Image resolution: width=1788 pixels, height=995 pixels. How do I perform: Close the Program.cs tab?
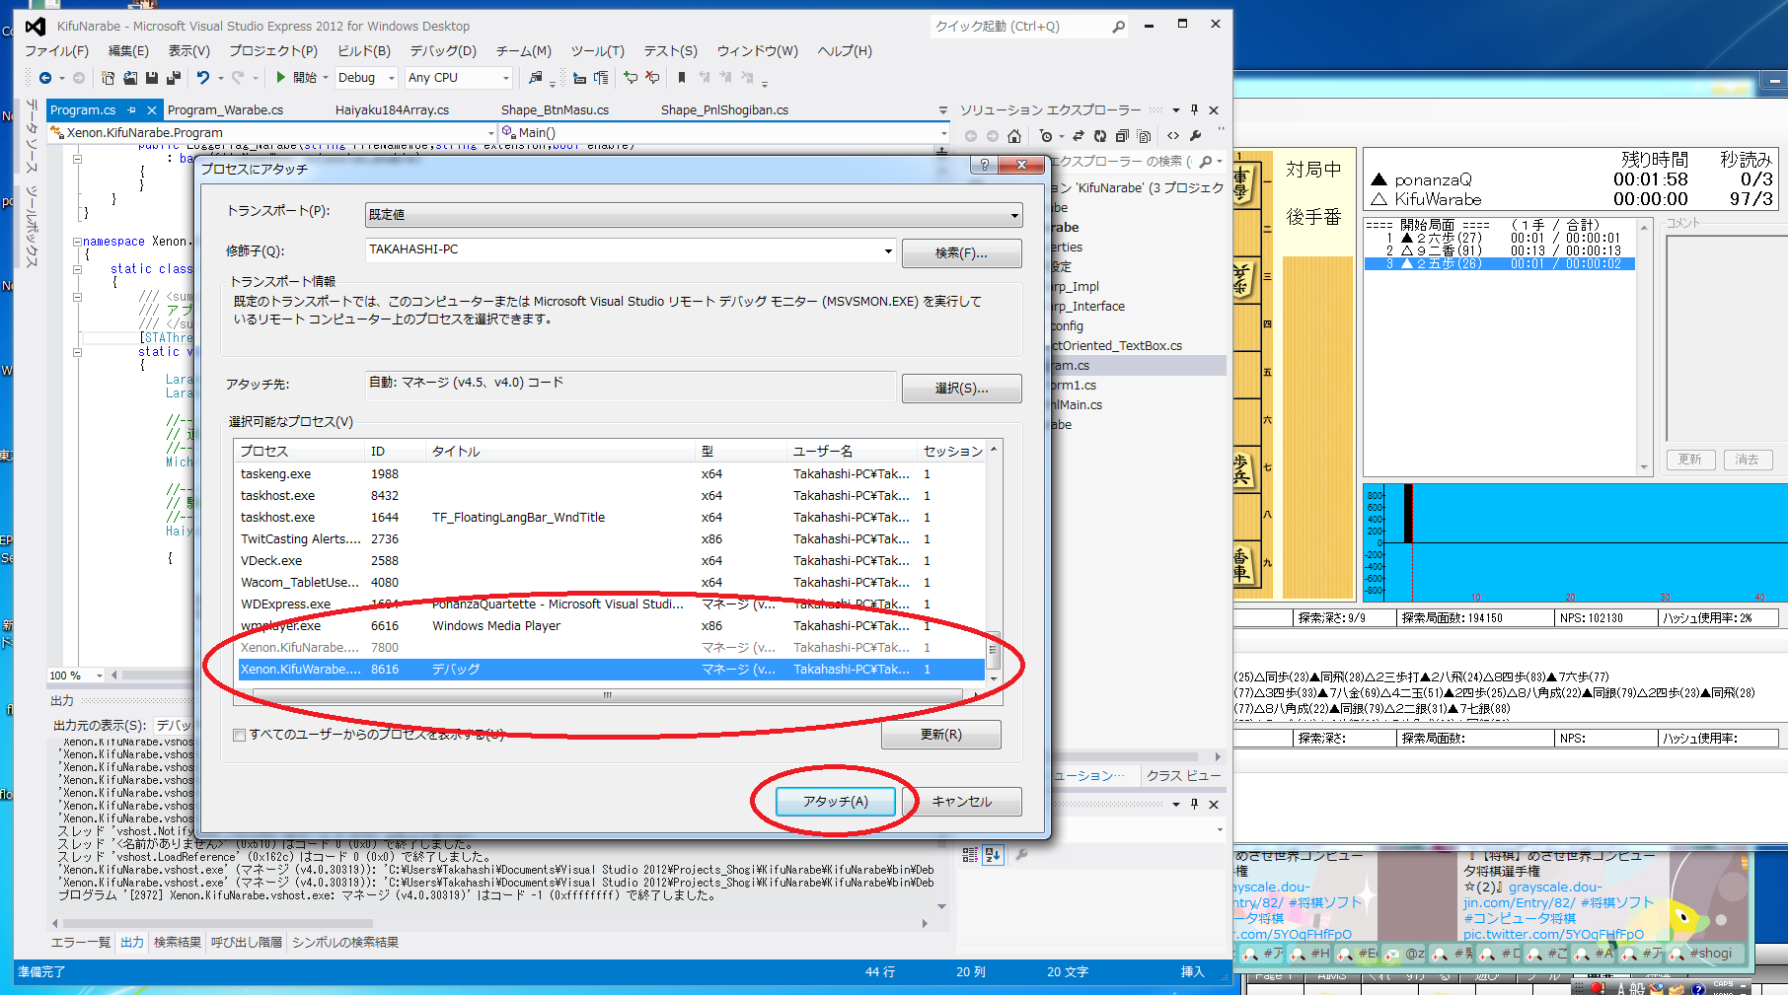151,110
